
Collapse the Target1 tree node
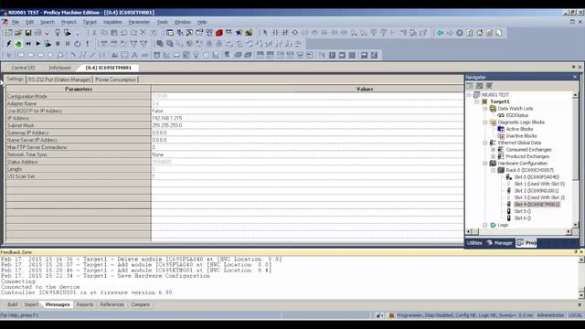pyautogui.click(x=477, y=101)
